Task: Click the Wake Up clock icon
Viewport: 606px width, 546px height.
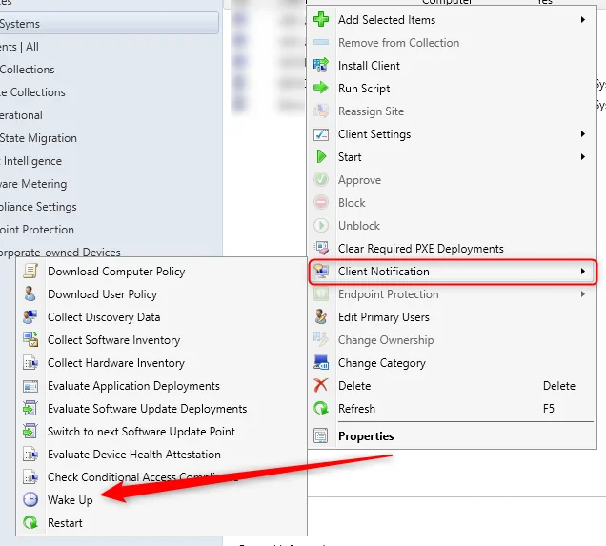Action: 30,500
